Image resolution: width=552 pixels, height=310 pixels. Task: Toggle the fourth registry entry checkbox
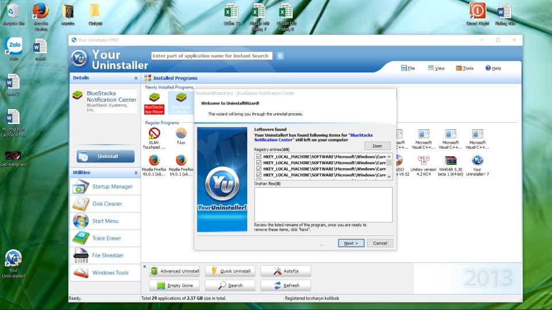[x=259, y=175]
